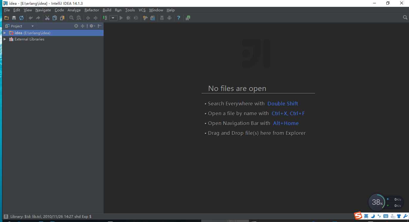Open Settings via wrench toolbar icon
The height and width of the screenshot is (222, 409).
click(x=145, y=18)
